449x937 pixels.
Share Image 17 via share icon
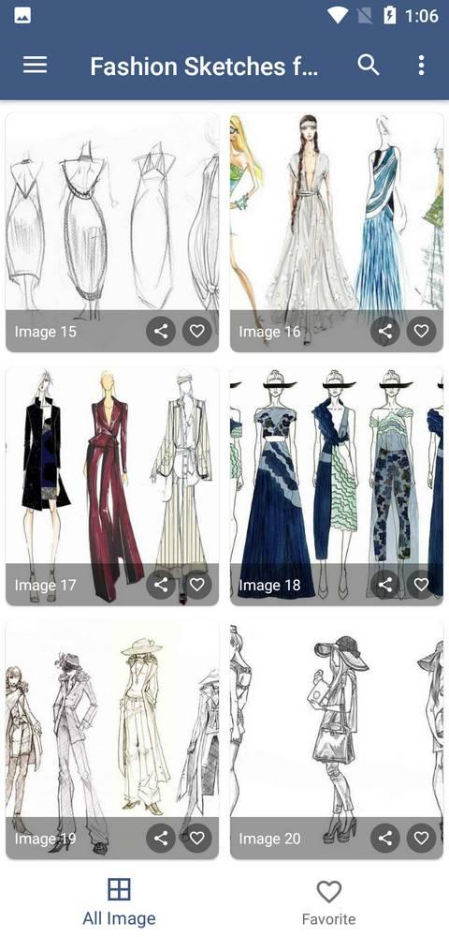pyautogui.click(x=161, y=585)
